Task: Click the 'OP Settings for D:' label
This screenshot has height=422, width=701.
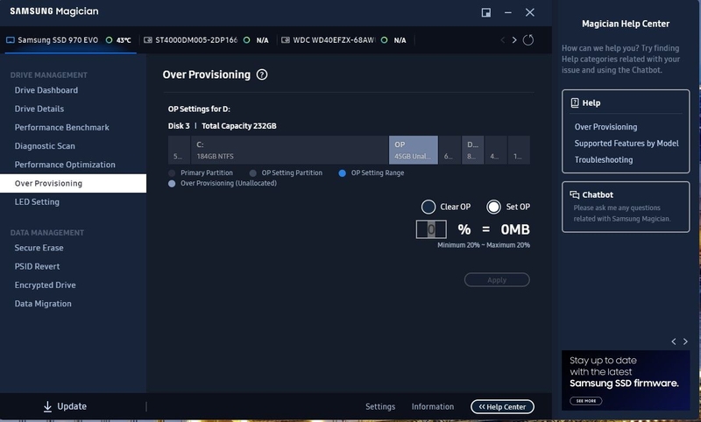Action: [x=199, y=109]
